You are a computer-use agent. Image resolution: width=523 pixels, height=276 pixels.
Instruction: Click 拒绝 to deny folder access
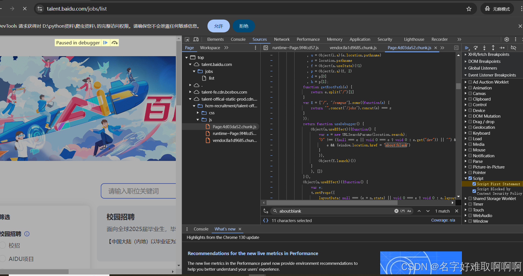pyautogui.click(x=244, y=26)
